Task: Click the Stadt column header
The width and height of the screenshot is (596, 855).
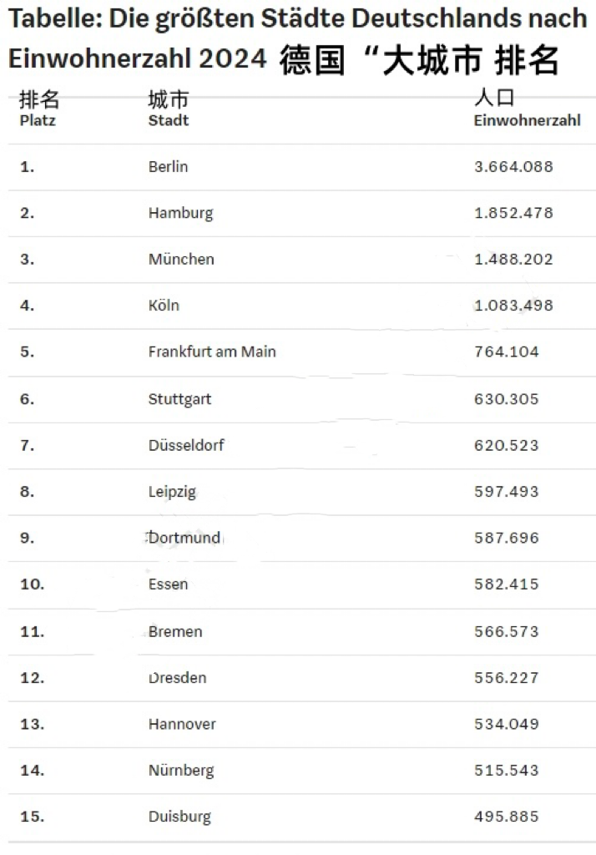Action: click(x=169, y=120)
